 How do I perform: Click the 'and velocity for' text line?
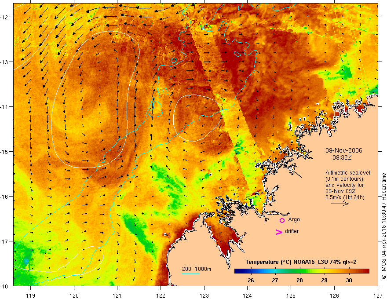point(344,185)
